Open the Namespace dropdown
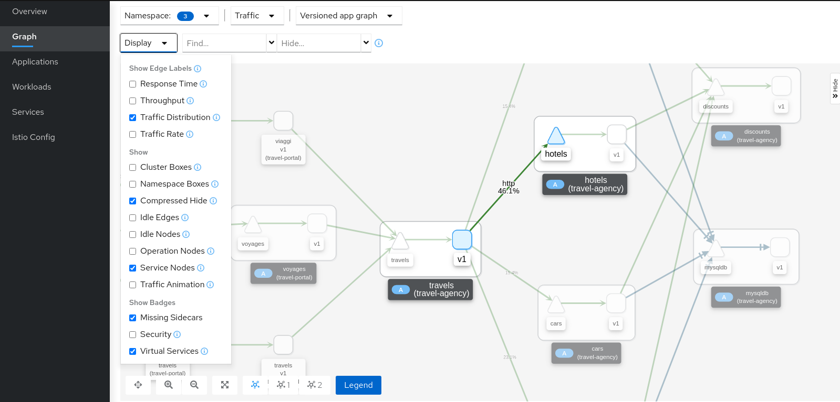 pyautogui.click(x=169, y=16)
